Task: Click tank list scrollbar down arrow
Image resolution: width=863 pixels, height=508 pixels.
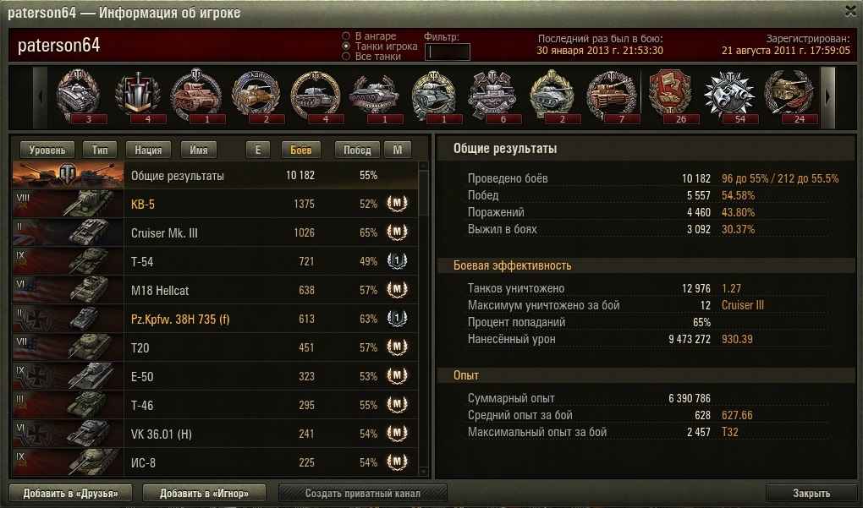Action: [423, 472]
